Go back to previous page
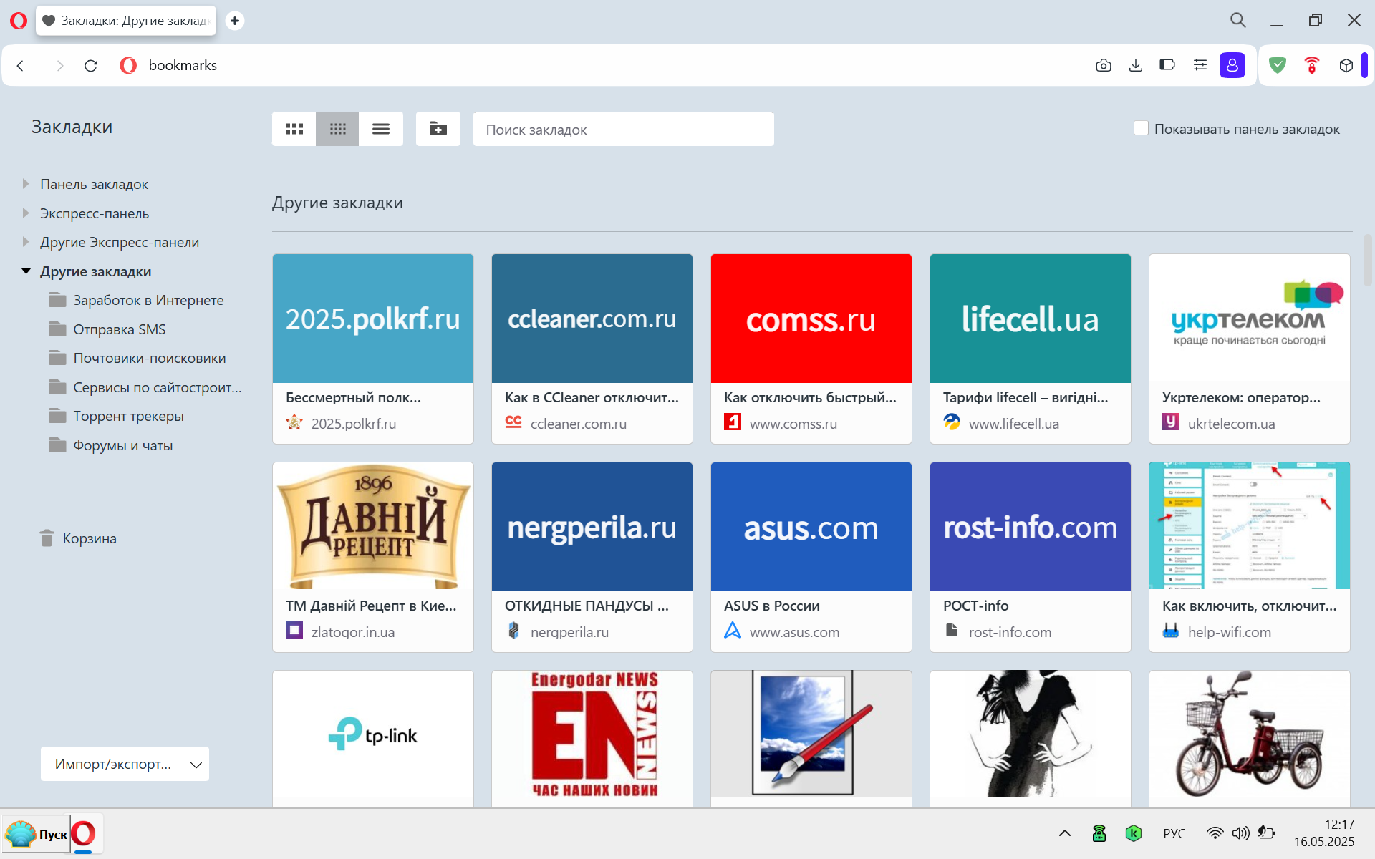The height and width of the screenshot is (859, 1375). [x=21, y=66]
